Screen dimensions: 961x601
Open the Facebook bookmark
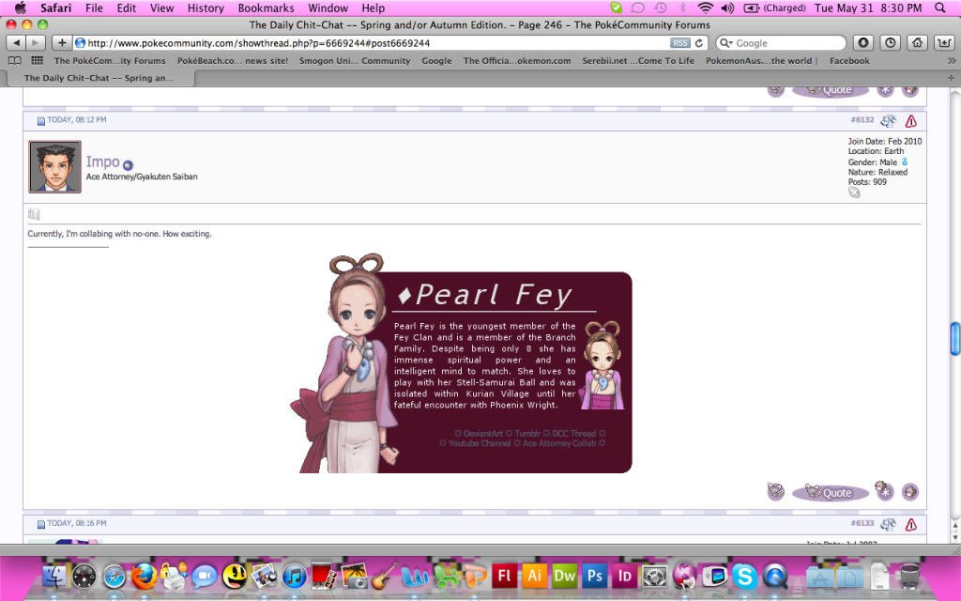[x=849, y=61]
